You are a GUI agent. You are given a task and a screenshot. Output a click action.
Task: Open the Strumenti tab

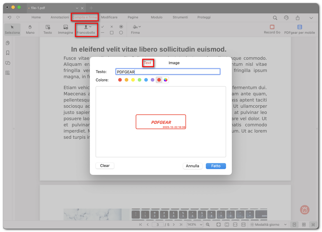[x=180, y=17]
